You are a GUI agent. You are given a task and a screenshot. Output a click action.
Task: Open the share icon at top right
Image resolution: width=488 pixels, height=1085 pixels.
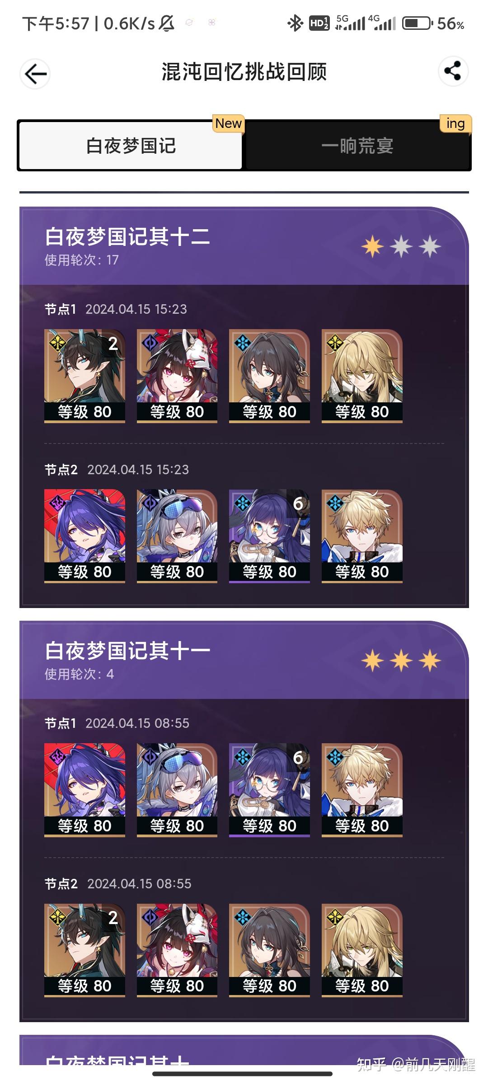(453, 71)
